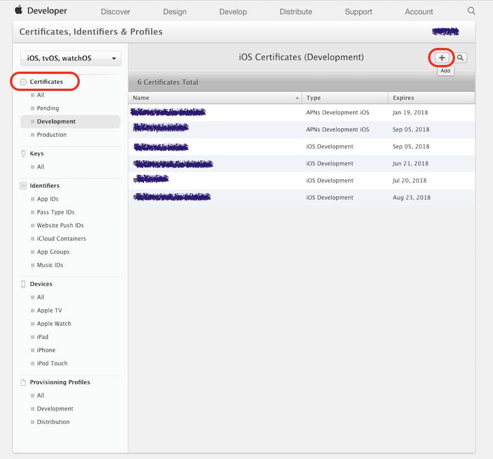
Task: Open the iOS, tvOS, watchOS platform dropdown
Action: pos(71,58)
